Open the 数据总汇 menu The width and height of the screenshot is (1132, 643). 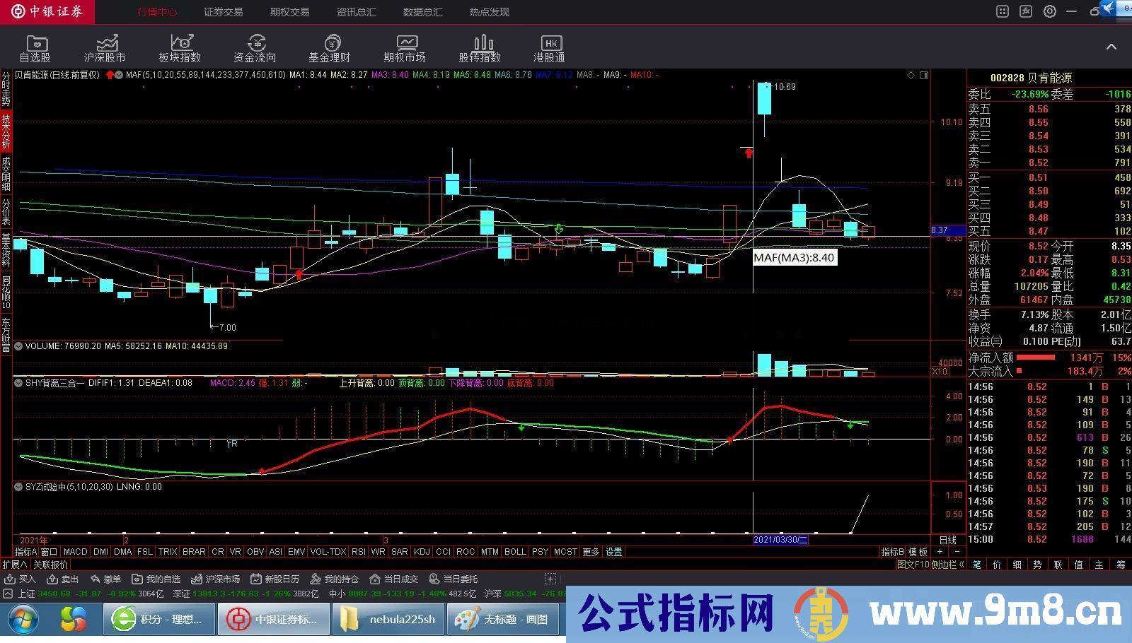(x=422, y=11)
